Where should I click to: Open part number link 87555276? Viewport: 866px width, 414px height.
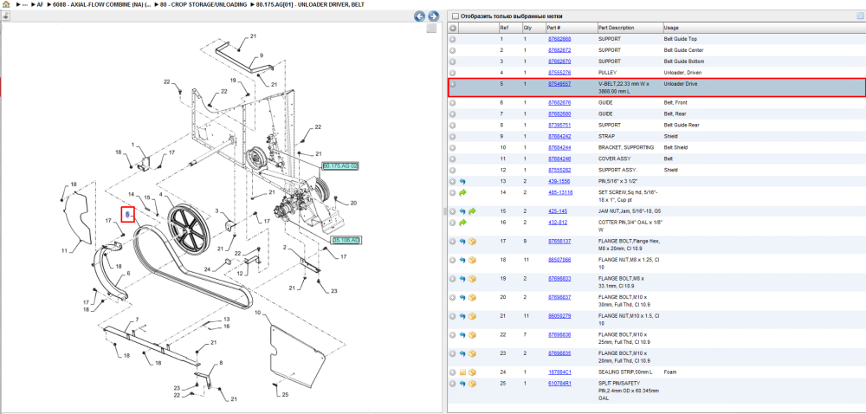click(x=559, y=73)
